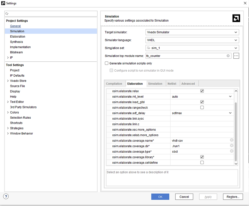Open Project tool settings
The width and height of the screenshot is (249, 206).
tap(15, 70)
